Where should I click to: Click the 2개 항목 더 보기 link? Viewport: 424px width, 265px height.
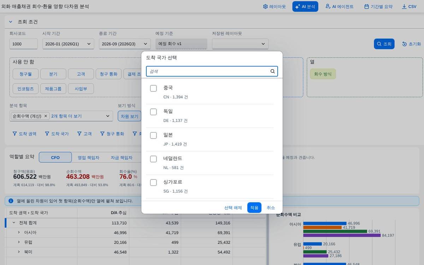(x=66, y=116)
